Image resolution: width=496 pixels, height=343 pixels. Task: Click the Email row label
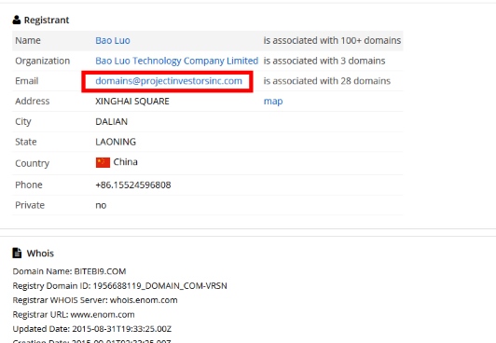pos(26,81)
